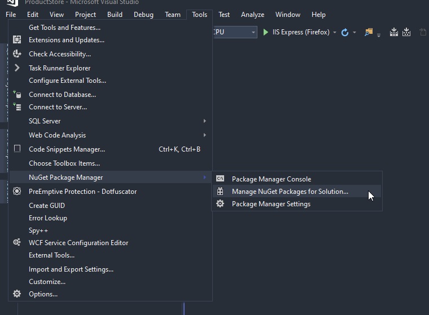Click the Extensions and Updates icon
This screenshot has width=429, height=315.
coord(17,39)
